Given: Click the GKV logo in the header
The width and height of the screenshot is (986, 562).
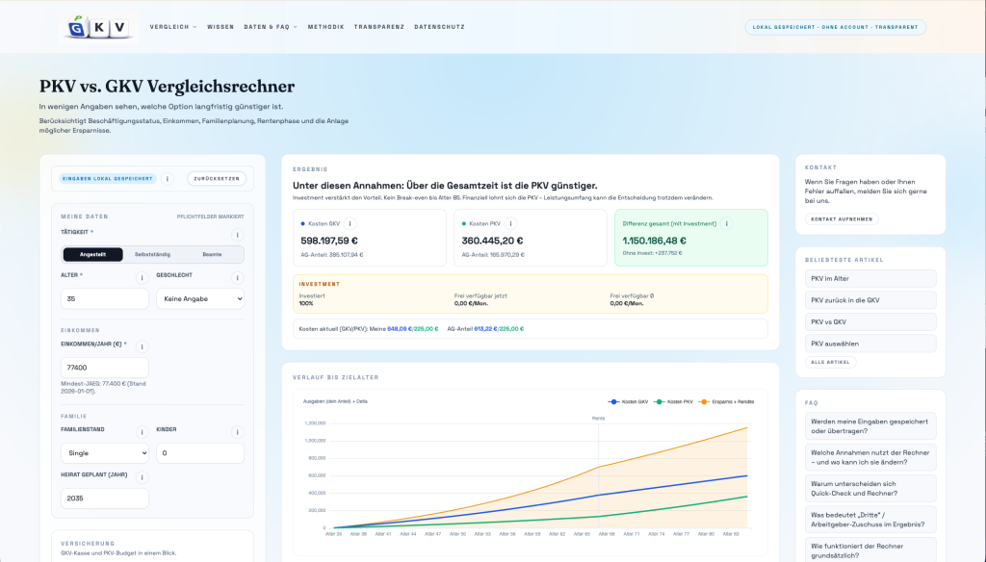Looking at the screenshot, I should pyautogui.click(x=98, y=27).
